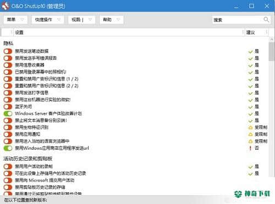The height and width of the screenshot is (204, 275).
Task: Toggle the 禁用用户活动的录制 switch
Action: click(8, 167)
